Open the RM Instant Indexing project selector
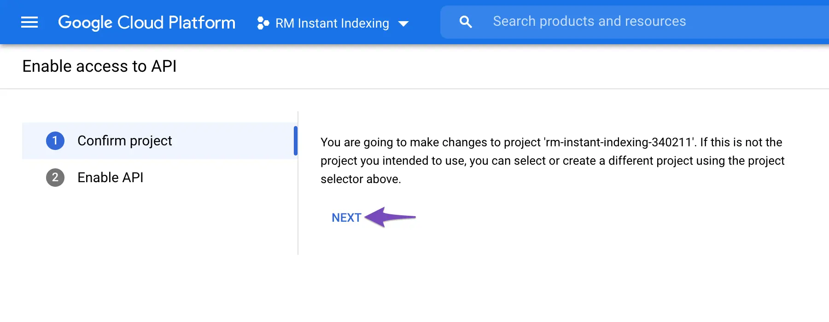 332,23
